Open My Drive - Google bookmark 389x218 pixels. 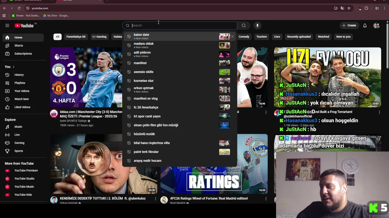tap(56, 15)
